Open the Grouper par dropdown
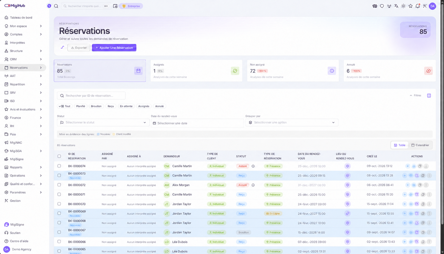Viewport: 444px width, 254px height. [292, 122]
